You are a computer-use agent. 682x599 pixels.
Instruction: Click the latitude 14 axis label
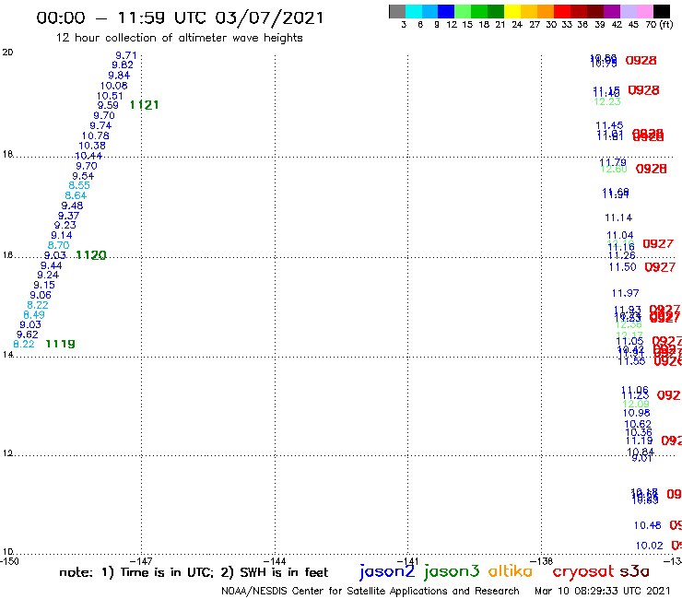[7, 355]
